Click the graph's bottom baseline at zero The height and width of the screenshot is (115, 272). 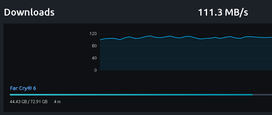(x=186, y=70)
